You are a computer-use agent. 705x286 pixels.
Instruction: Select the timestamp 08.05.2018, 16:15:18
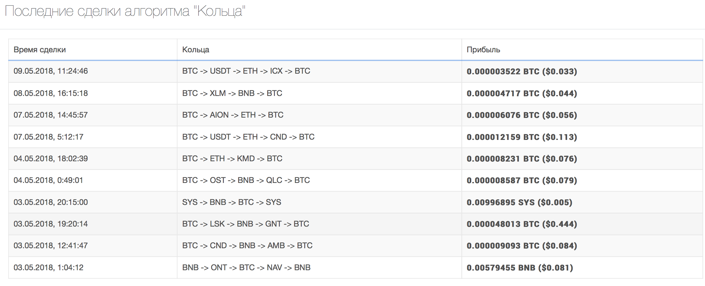click(x=51, y=93)
